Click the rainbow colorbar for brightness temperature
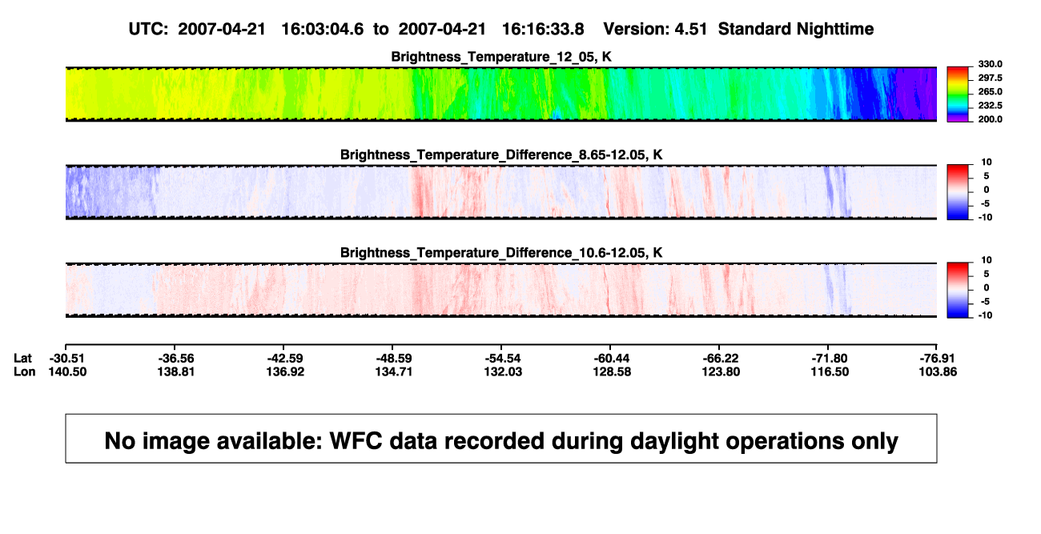The height and width of the screenshot is (534, 1041). (x=959, y=94)
